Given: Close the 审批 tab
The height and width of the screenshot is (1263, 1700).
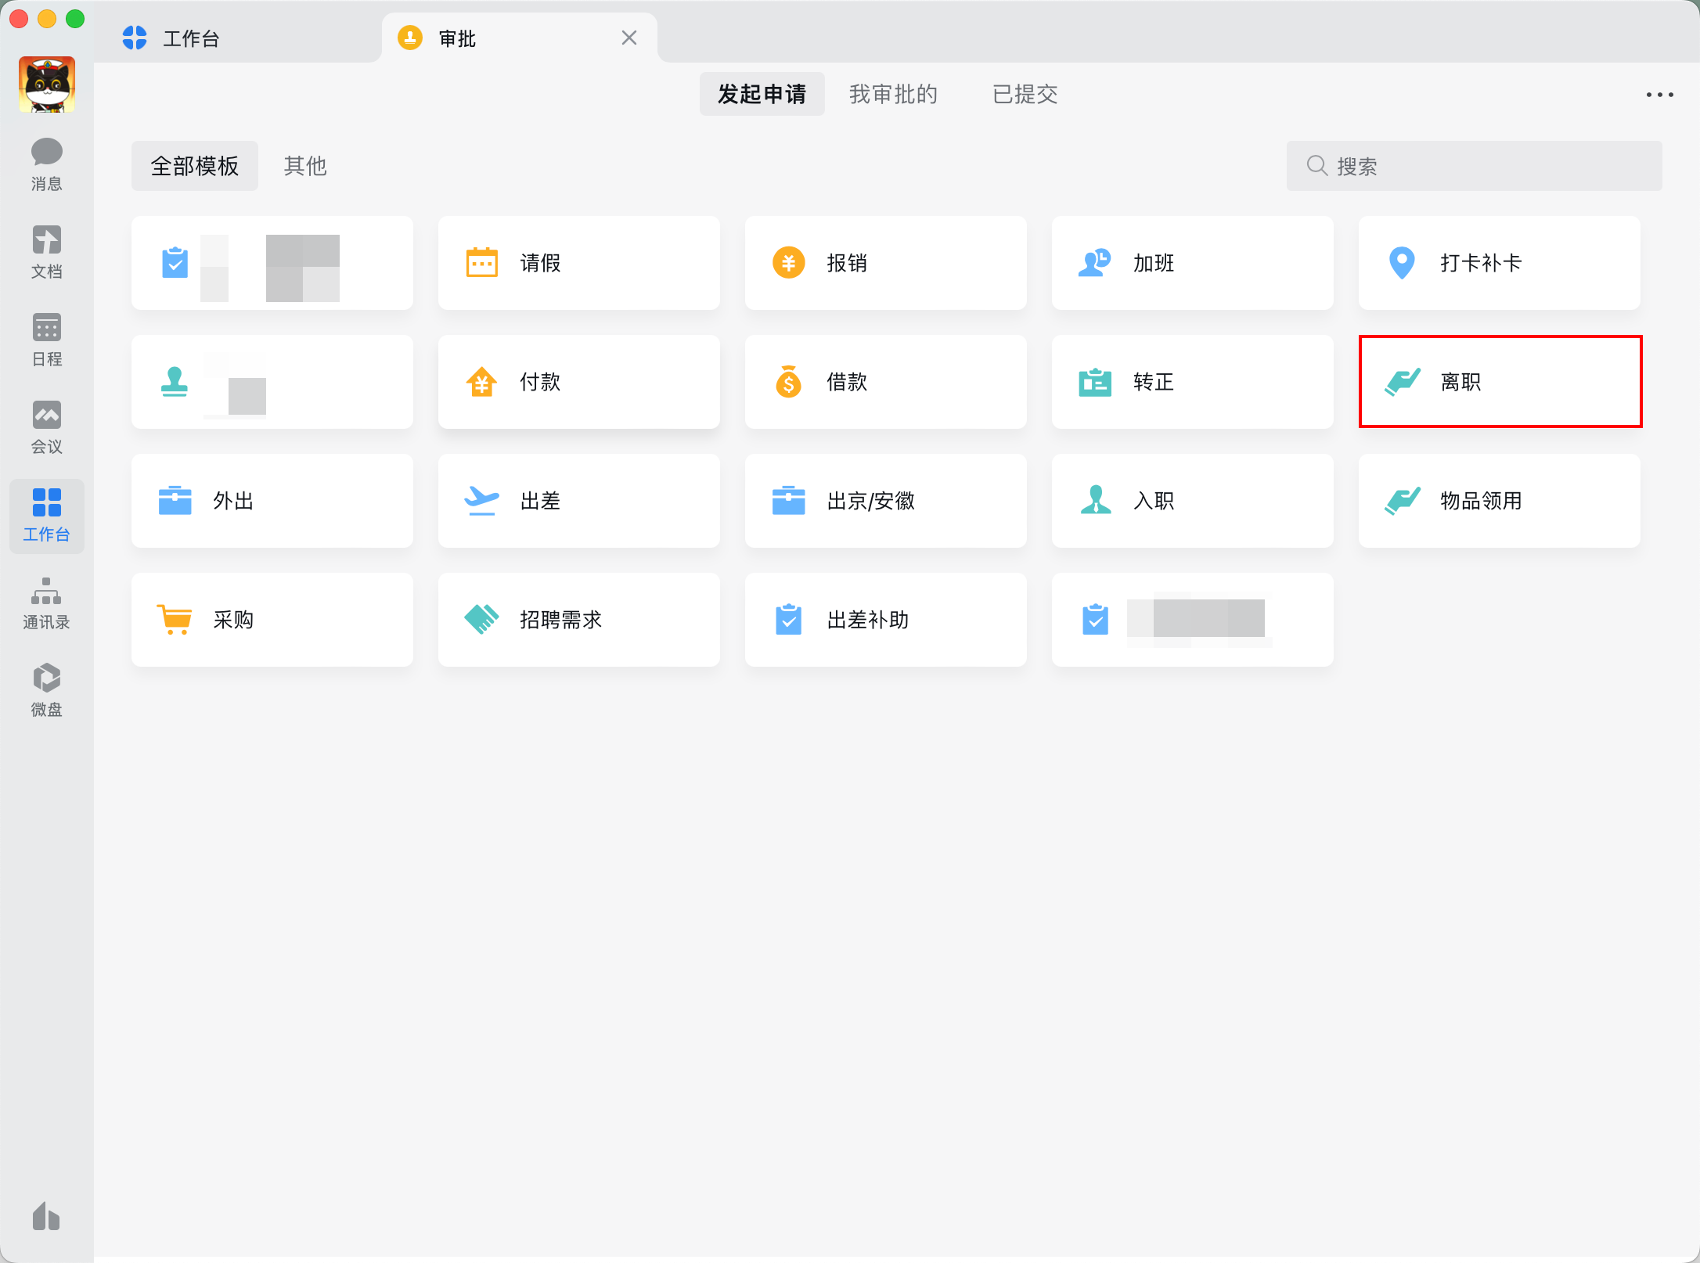Looking at the screenshot, I should pyautogui.click(x=628, y=38).
